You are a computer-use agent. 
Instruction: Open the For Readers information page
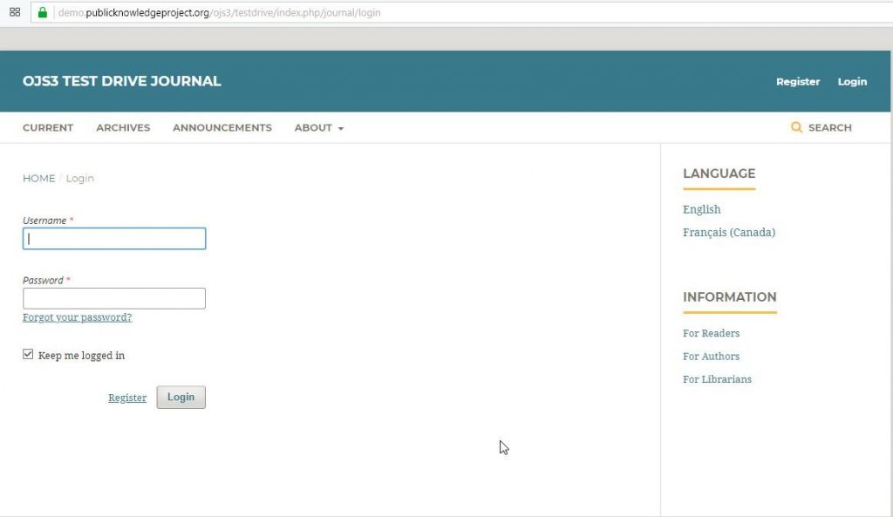pyautogui.click(x=711, y=333)
